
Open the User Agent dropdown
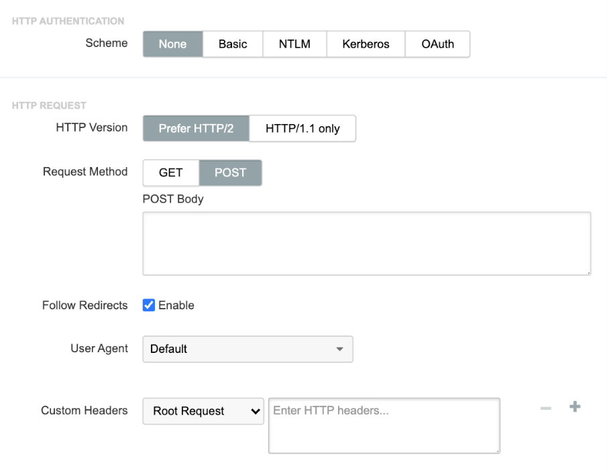(247, 349)
